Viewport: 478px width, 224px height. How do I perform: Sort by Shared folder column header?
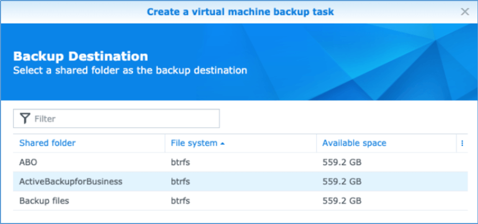coord(47,143)
